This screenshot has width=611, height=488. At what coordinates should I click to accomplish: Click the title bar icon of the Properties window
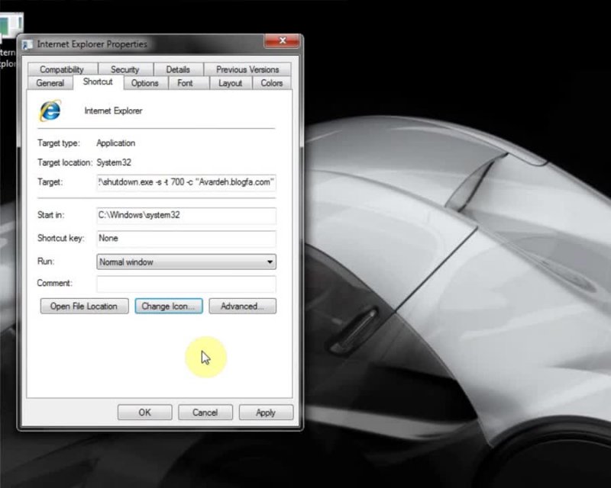pyautogui.click(x=27, y=44)
